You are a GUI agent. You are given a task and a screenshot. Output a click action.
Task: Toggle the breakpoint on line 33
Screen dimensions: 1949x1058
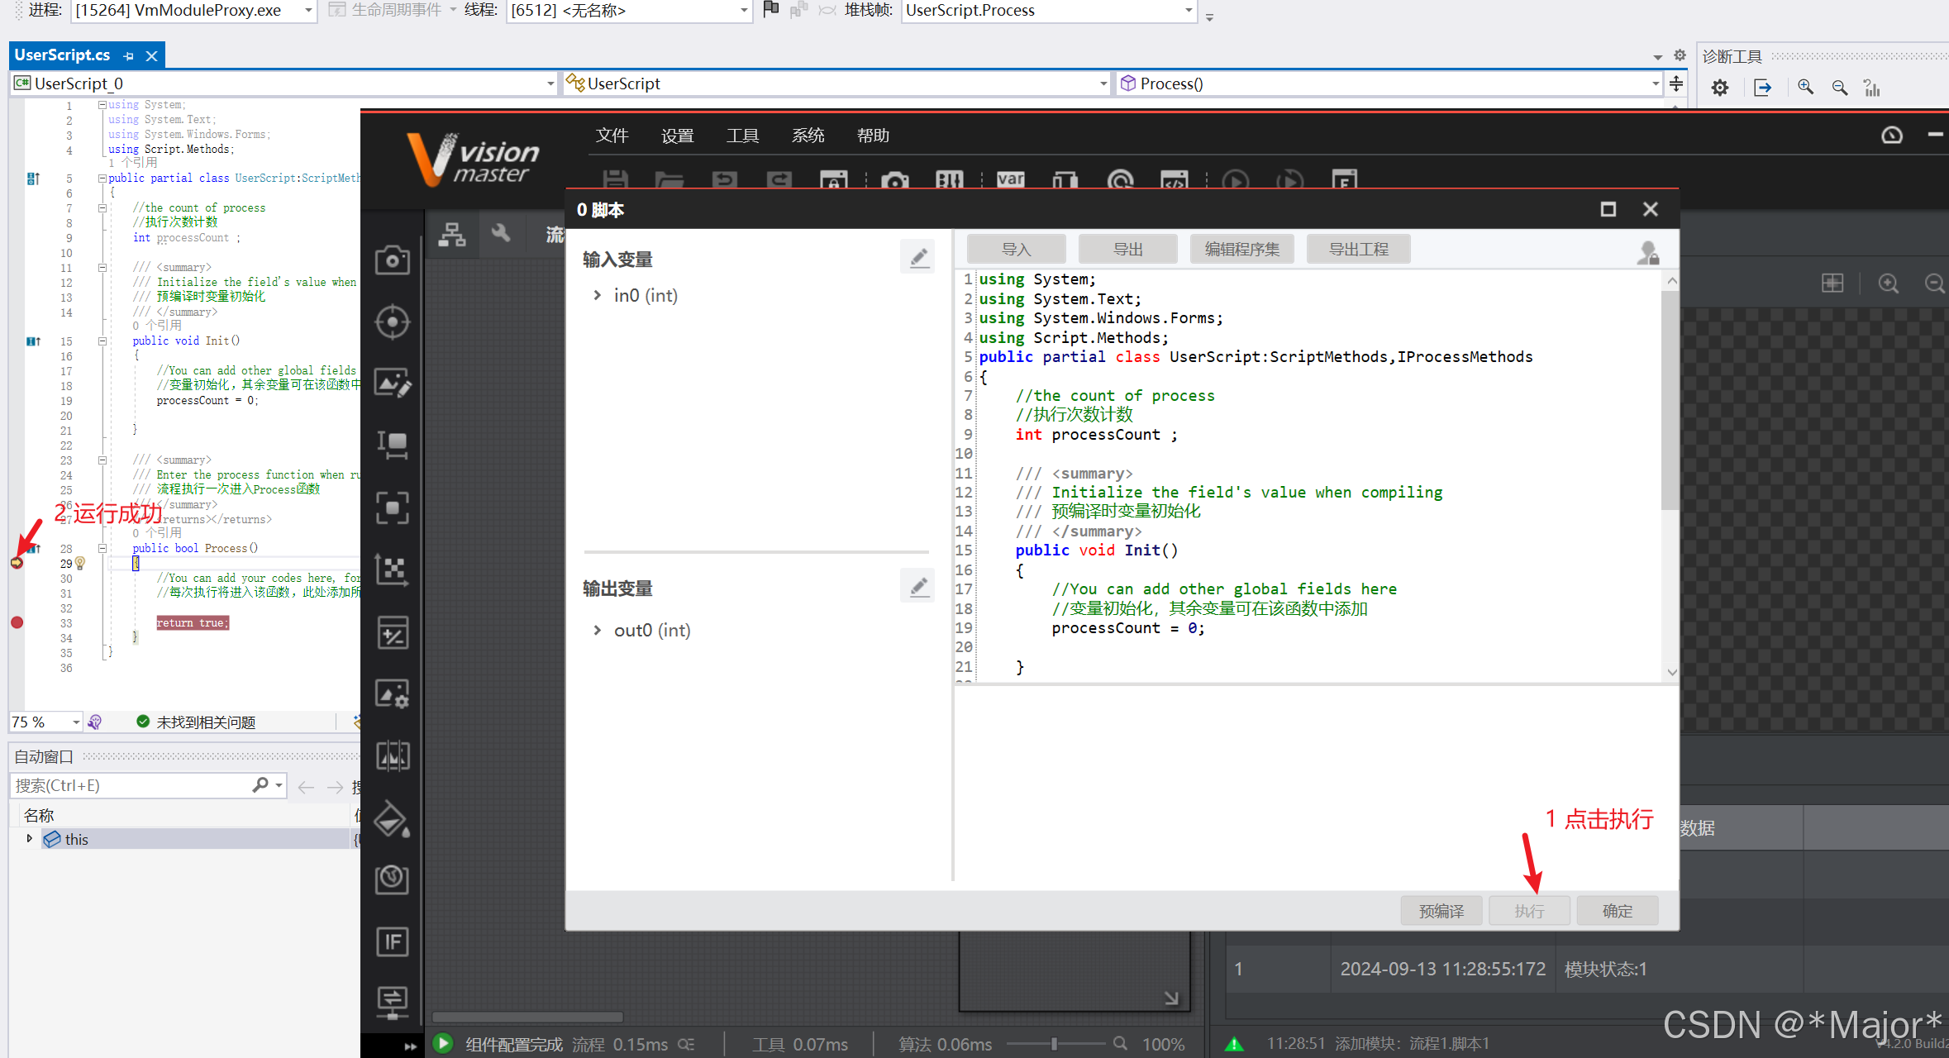coord(17,622)
